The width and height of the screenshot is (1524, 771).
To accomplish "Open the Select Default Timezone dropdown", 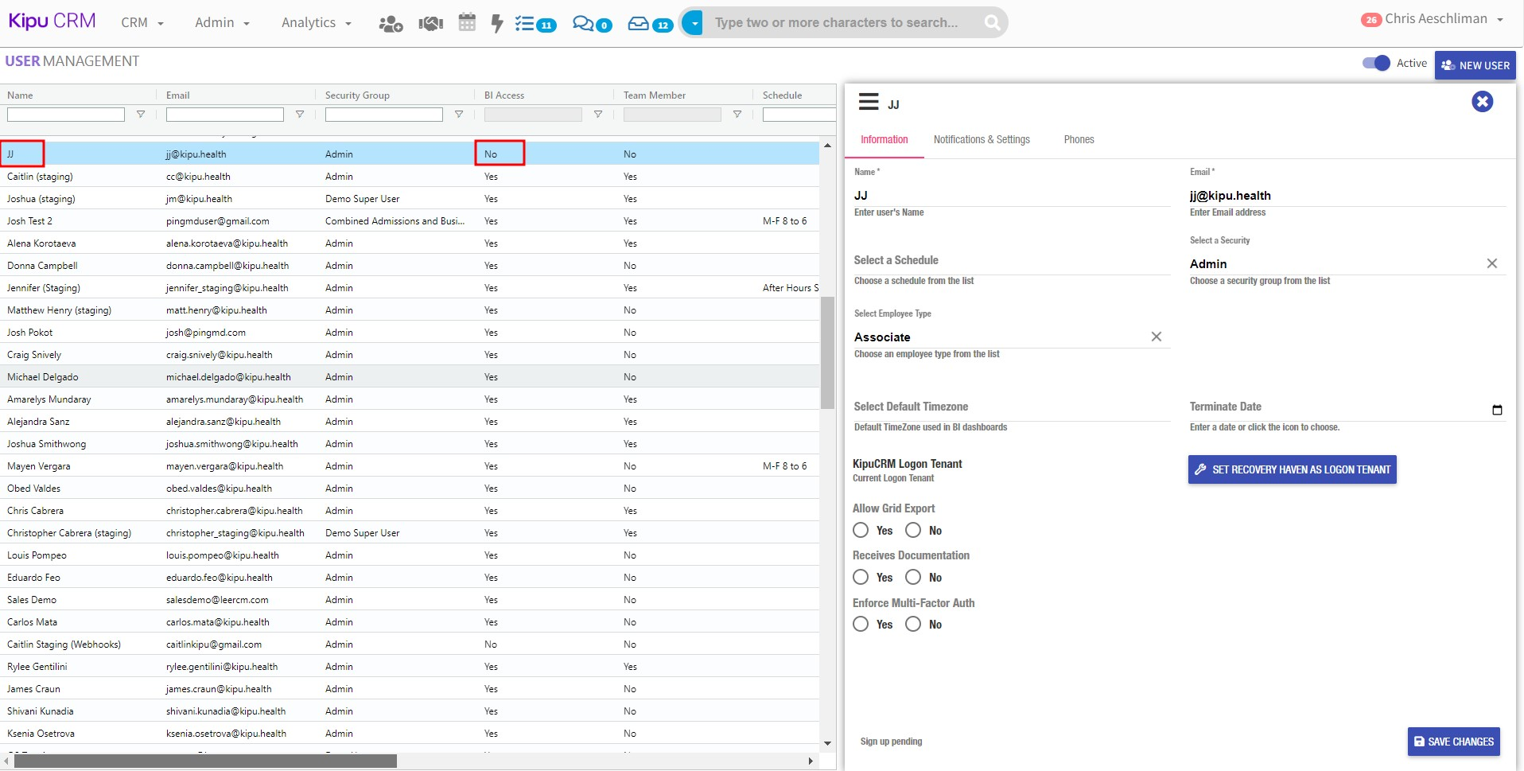I will click(x=1010, y=407).
